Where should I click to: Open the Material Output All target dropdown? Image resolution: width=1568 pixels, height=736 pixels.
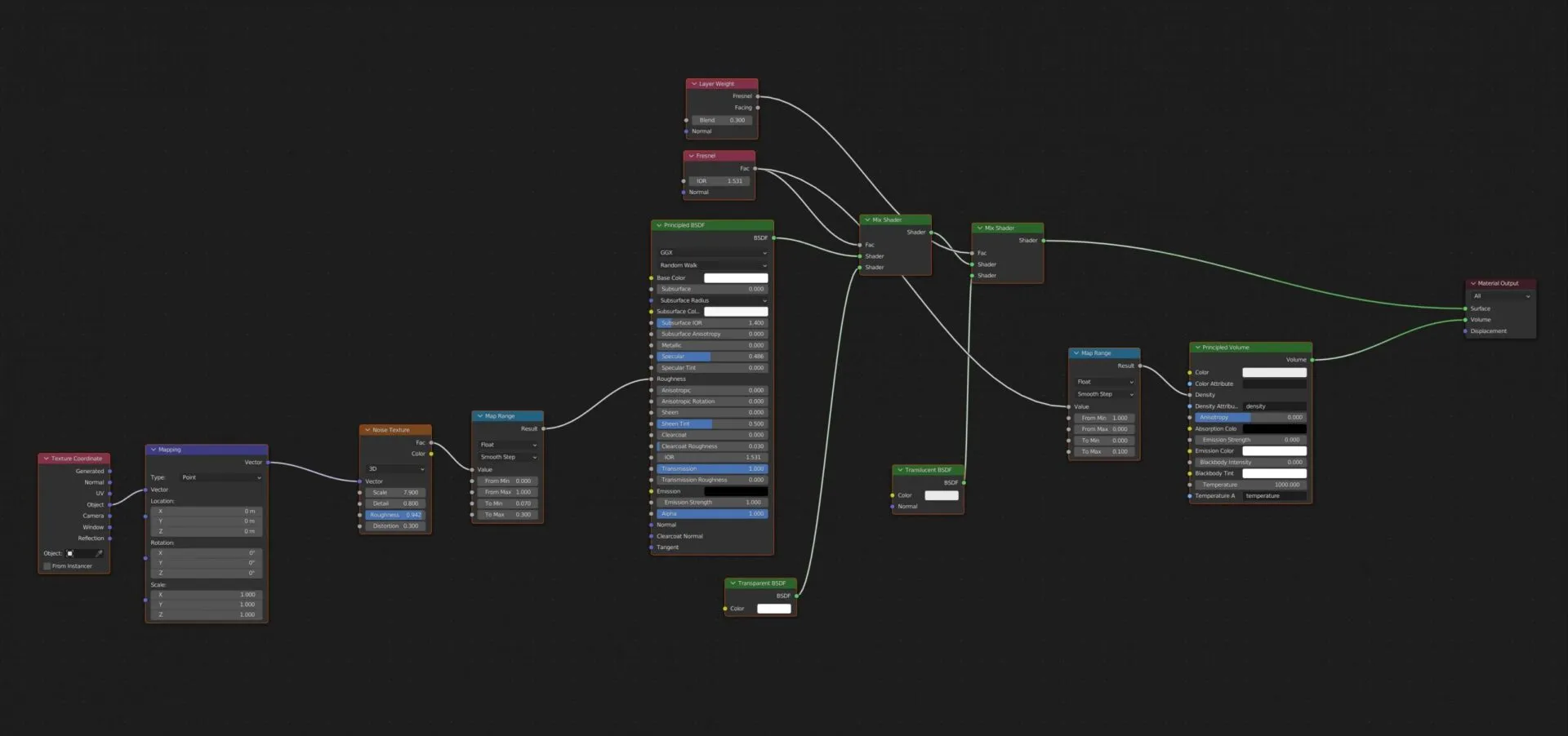pyautogui.click(x=1501, y=296)
